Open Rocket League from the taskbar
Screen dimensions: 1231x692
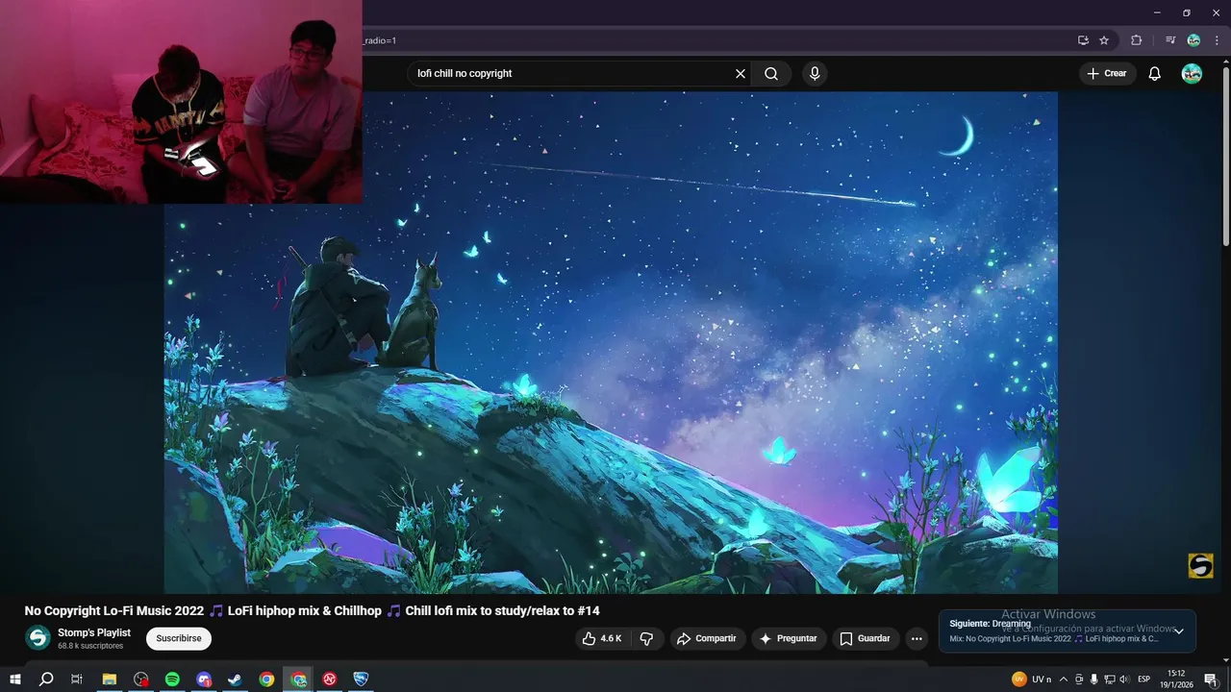tap(362, 679)
